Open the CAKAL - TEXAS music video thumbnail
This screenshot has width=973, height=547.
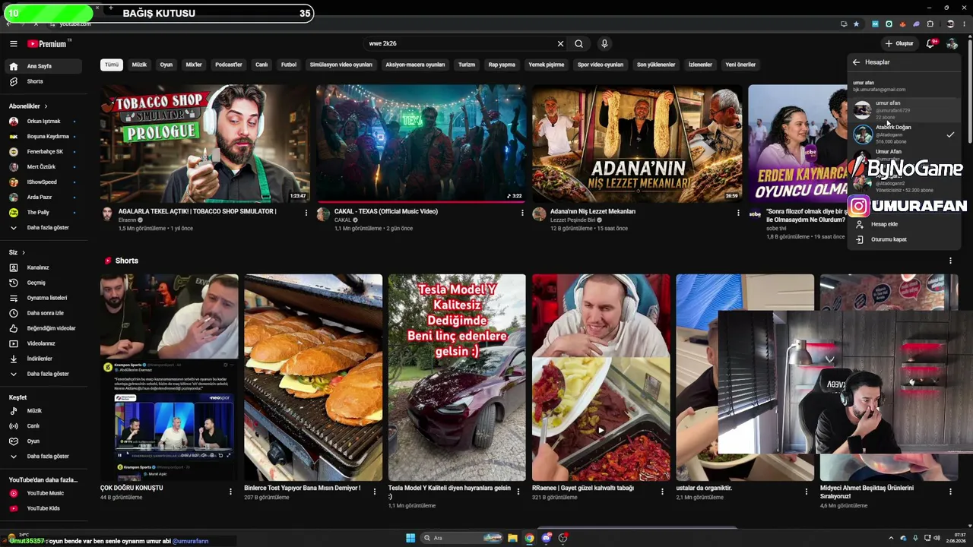[420, 144]
